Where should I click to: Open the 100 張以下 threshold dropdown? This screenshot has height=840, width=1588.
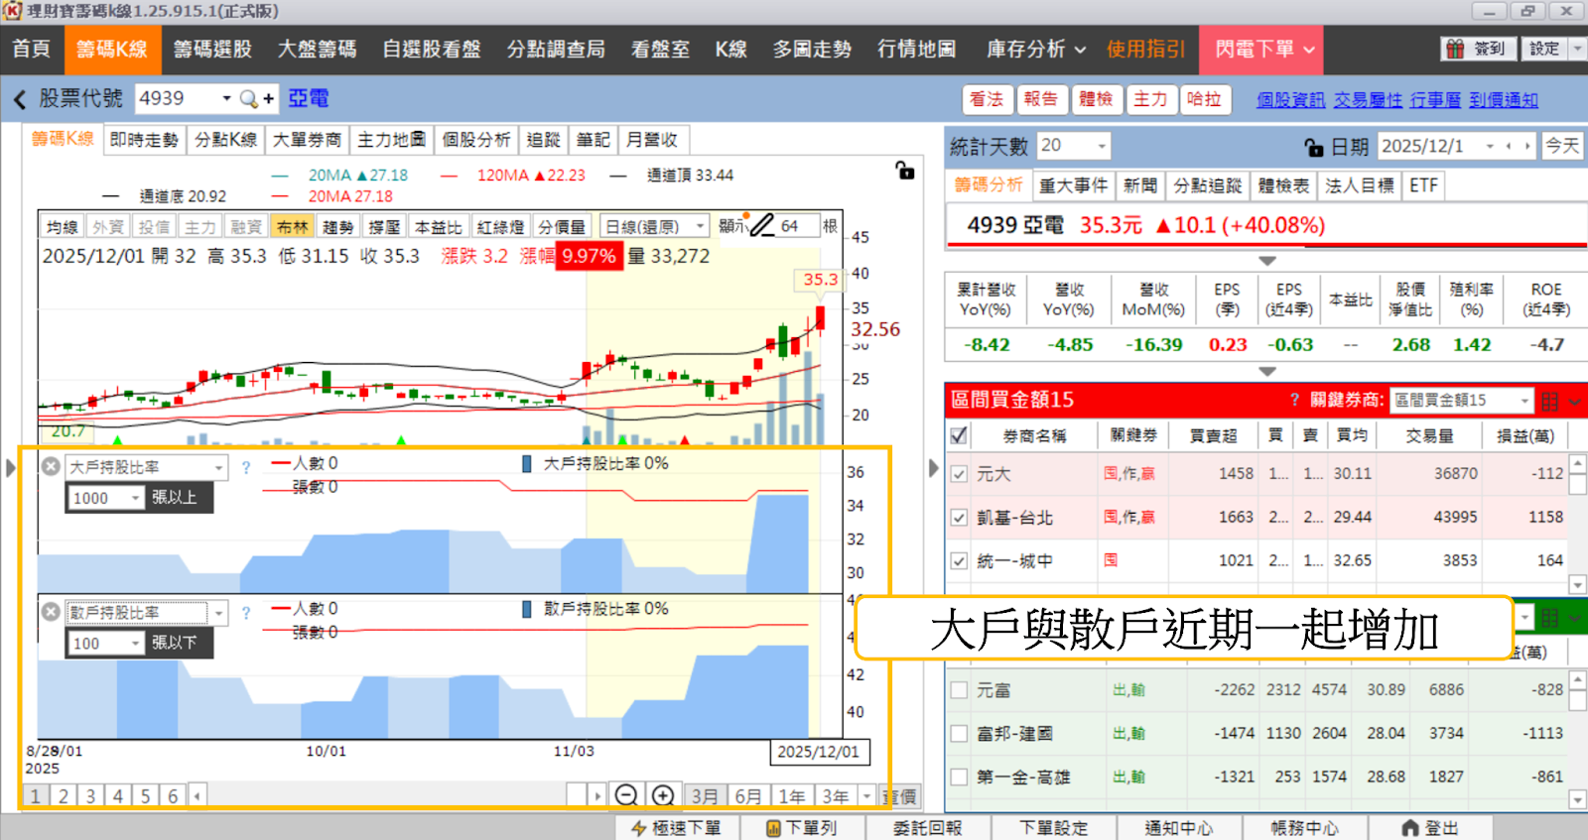(x=136, y=644)
